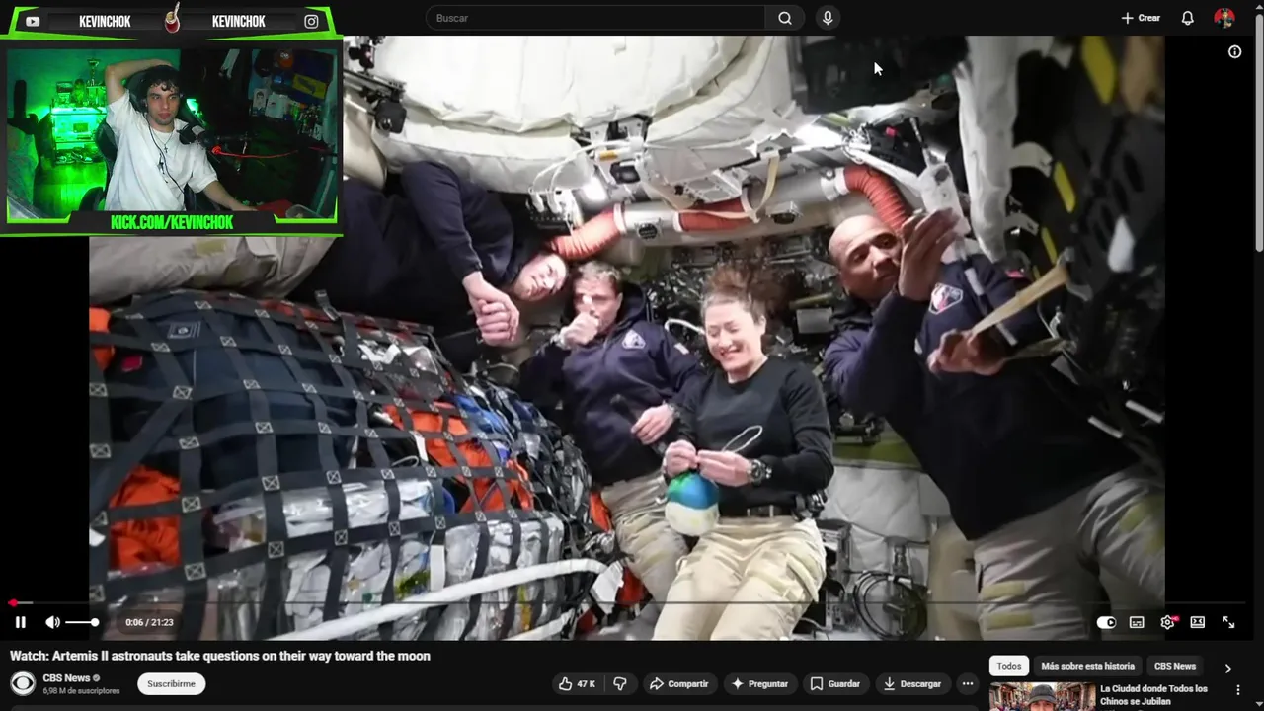Enter fullscreen mode
The height and width of the screenshot is (711, 1264).
[1228, 622]
